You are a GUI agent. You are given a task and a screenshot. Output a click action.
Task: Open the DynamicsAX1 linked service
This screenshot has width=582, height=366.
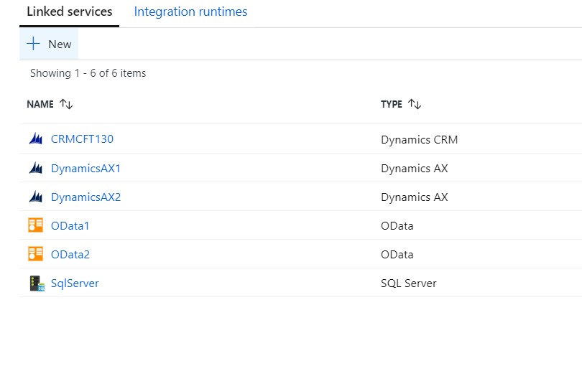86,169
